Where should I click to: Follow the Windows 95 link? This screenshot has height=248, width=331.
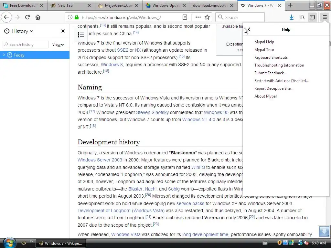click(x=216, y=112)
